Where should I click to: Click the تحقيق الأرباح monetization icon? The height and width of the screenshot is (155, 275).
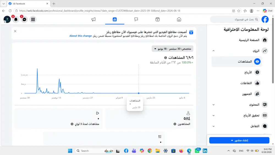265,115
